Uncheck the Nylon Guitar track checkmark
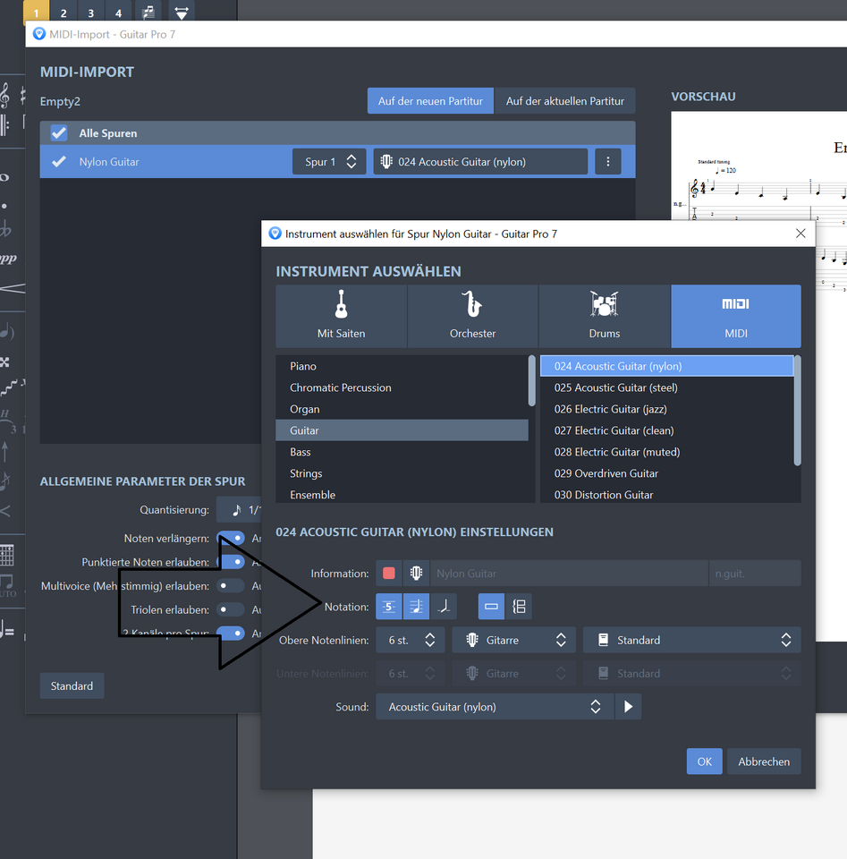Screen dimensions: 847x859 pyautogui.click(x=59, y=162)
